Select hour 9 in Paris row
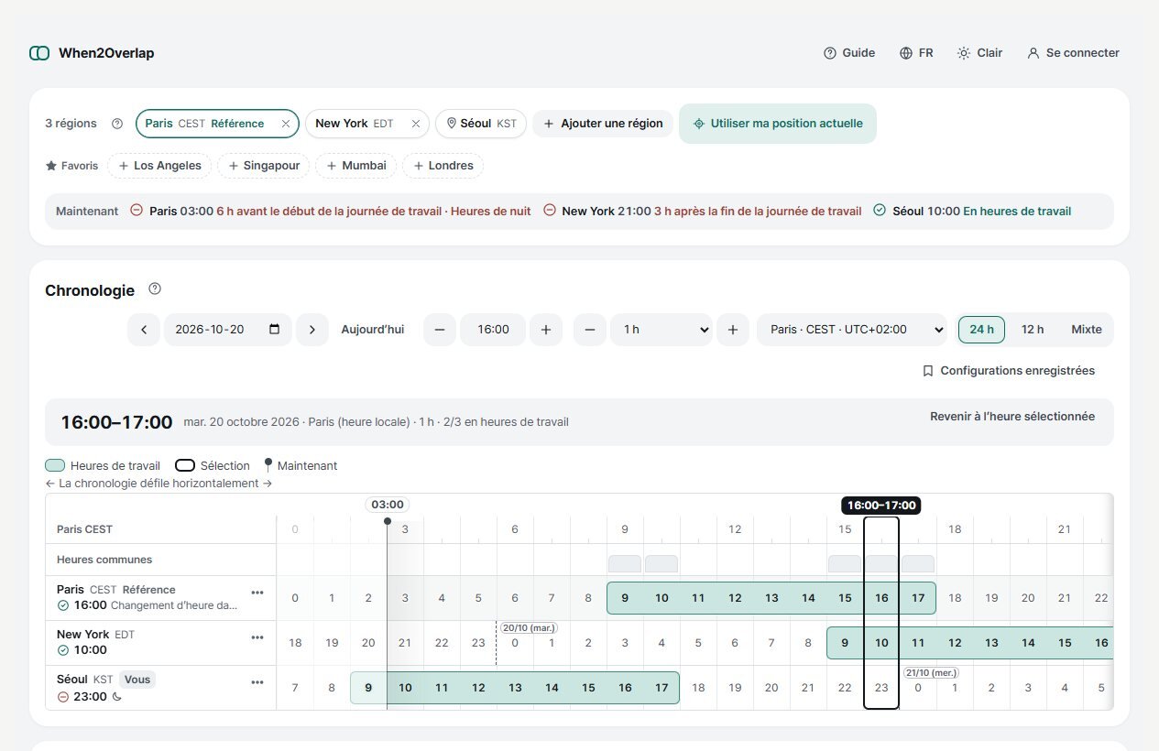The width and height of the screenshot is (1159, 751). click(x=625, y=598)
